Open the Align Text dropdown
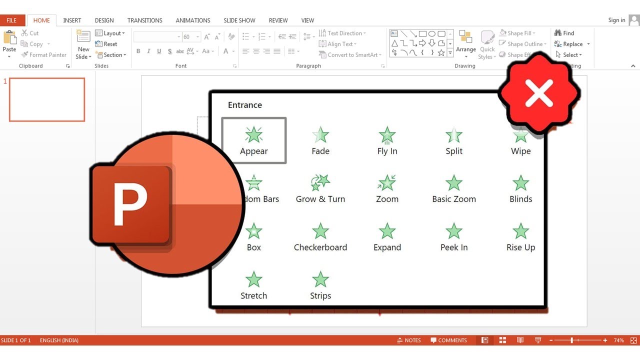The image size is (640, 360). coord(338,44)
